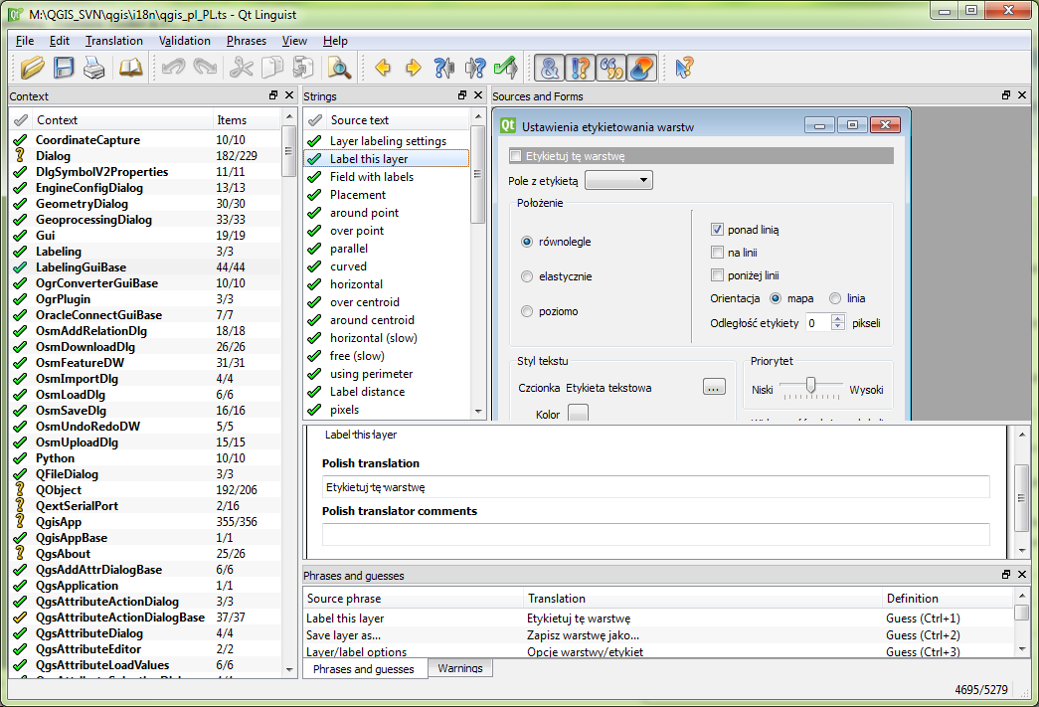Select mapa orientation radio button

(776, 298)
